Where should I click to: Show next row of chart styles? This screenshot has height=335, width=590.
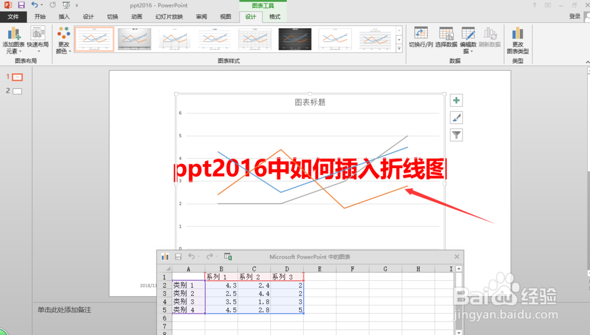coord(399,40)
